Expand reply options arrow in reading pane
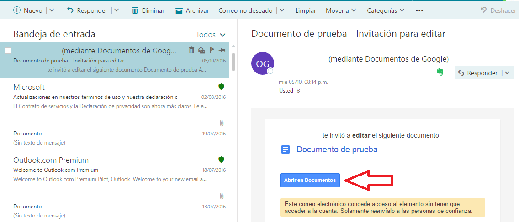This screenshot has height=222, width=519. (508, 73)
